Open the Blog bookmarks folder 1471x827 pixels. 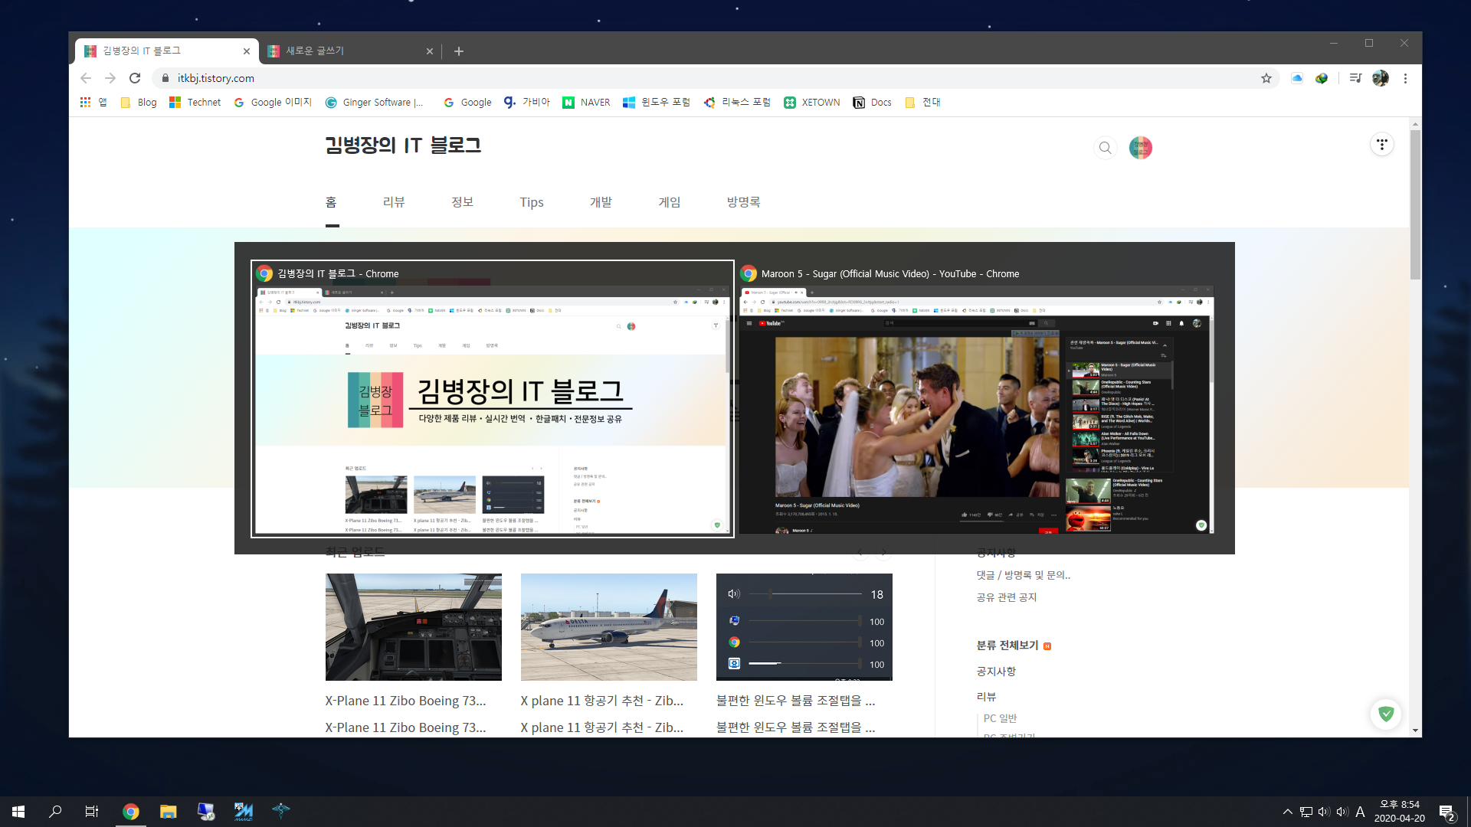click(x=139, y=103)
